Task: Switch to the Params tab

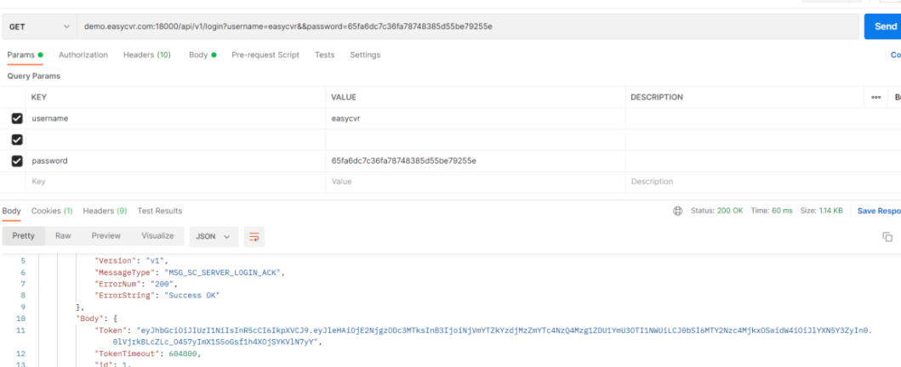Action: 25,55
